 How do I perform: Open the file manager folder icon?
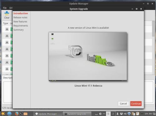coord(26,114)
